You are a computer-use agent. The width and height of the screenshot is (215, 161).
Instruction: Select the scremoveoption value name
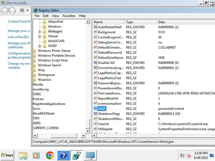tap(110, 104)
